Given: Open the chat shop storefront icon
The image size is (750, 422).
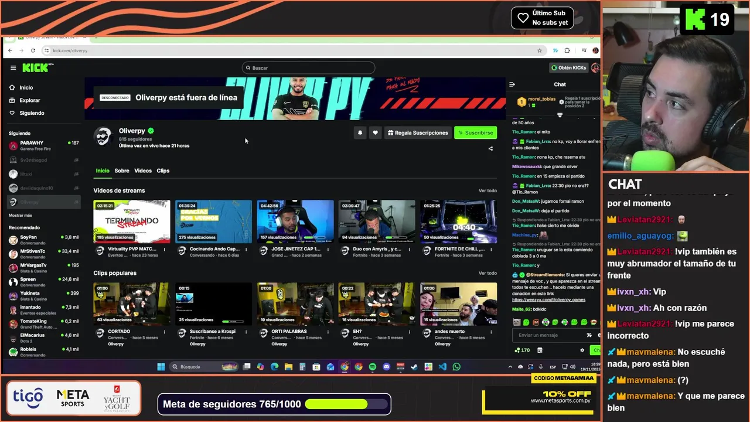Looking at the screenshot, I should 540,350.
